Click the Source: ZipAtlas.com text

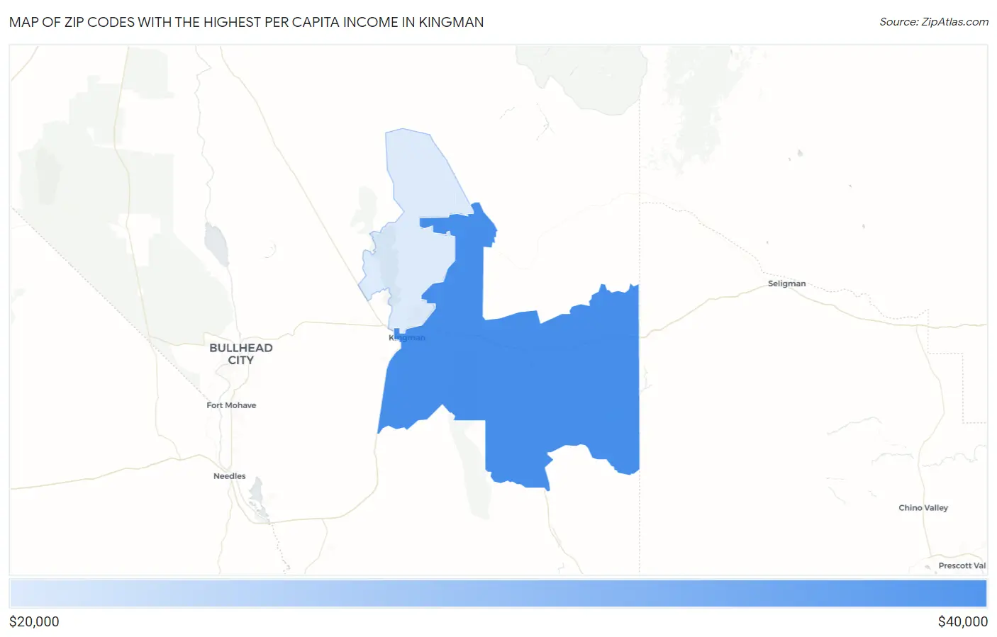point(934,22)
